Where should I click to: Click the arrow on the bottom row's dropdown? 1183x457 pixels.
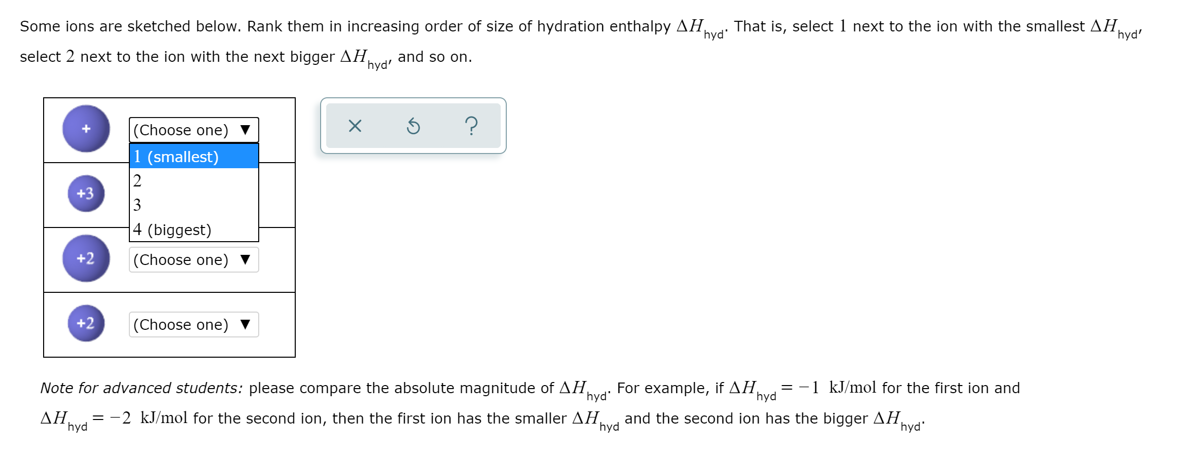click(x=246, y=325)
